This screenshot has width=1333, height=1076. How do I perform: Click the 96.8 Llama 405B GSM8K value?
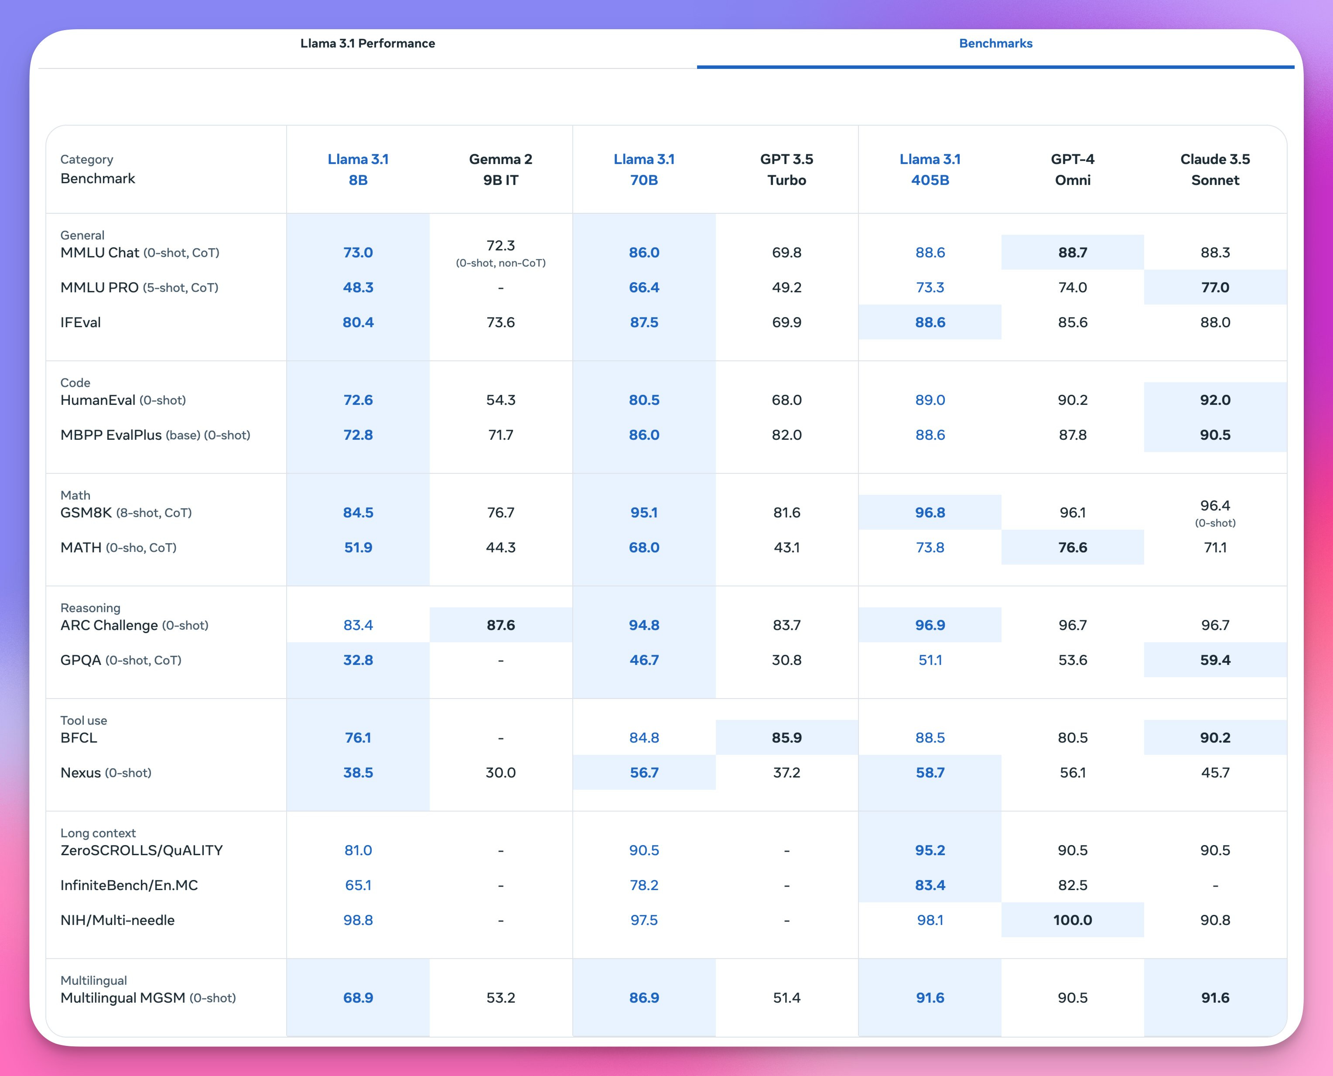pyautogui.click(x=930, y=513)
